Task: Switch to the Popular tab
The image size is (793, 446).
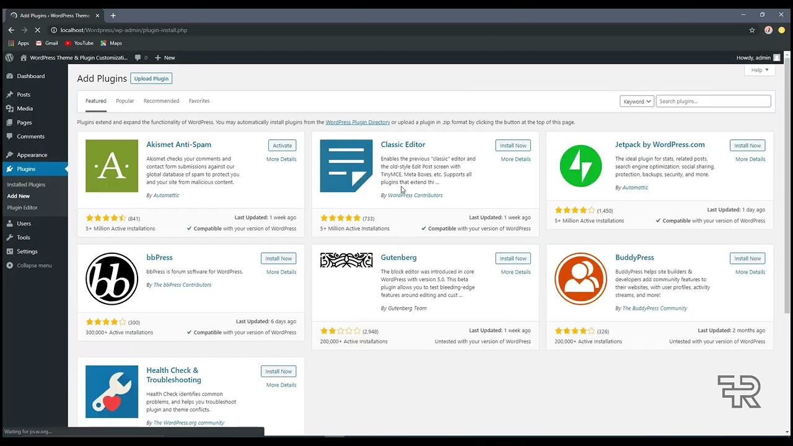Action: click(x=125, y=101)
